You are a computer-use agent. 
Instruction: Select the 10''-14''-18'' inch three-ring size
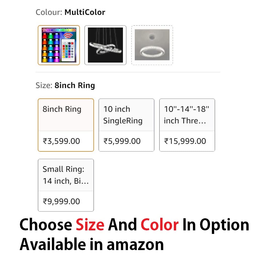click(x=187, y=115)
